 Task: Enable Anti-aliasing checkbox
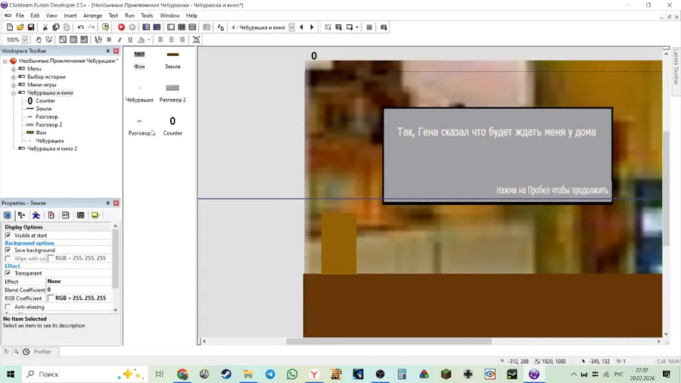point(8,307)
